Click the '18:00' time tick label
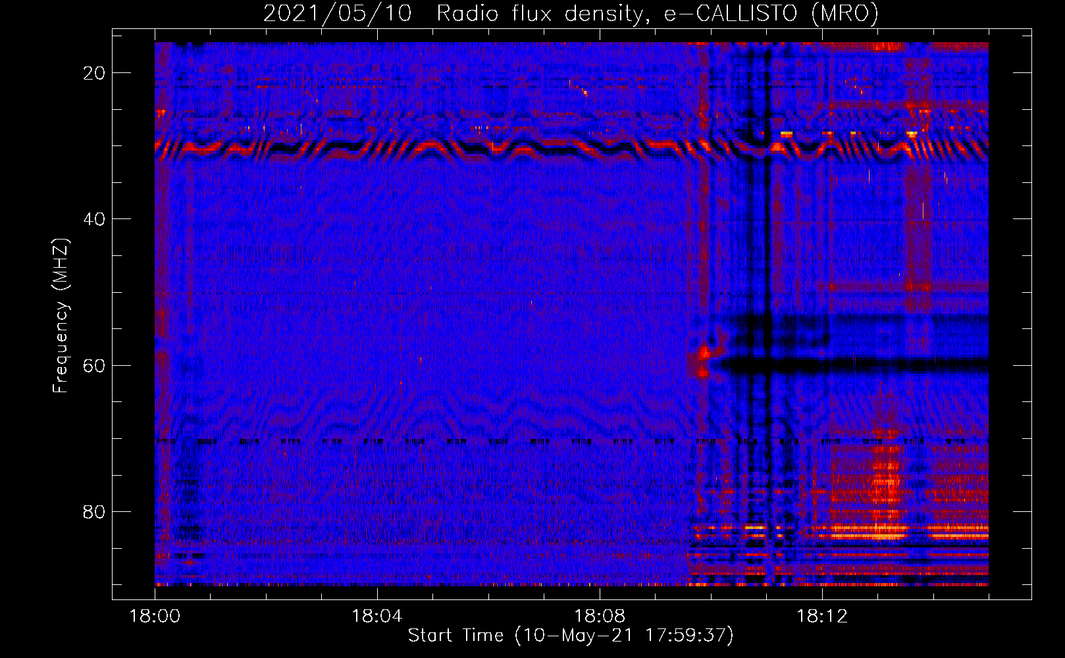The width and height of the screenshot is (1065, 658). coord(155,617)
